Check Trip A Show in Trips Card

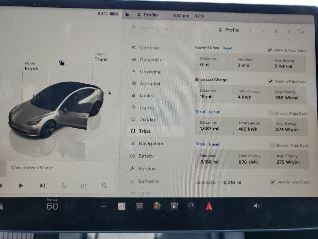coord(271,113)
